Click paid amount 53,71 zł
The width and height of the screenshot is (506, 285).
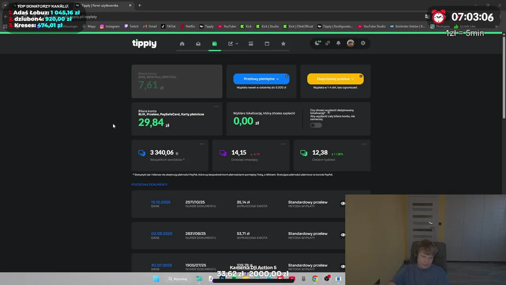(x=243, y=234)
